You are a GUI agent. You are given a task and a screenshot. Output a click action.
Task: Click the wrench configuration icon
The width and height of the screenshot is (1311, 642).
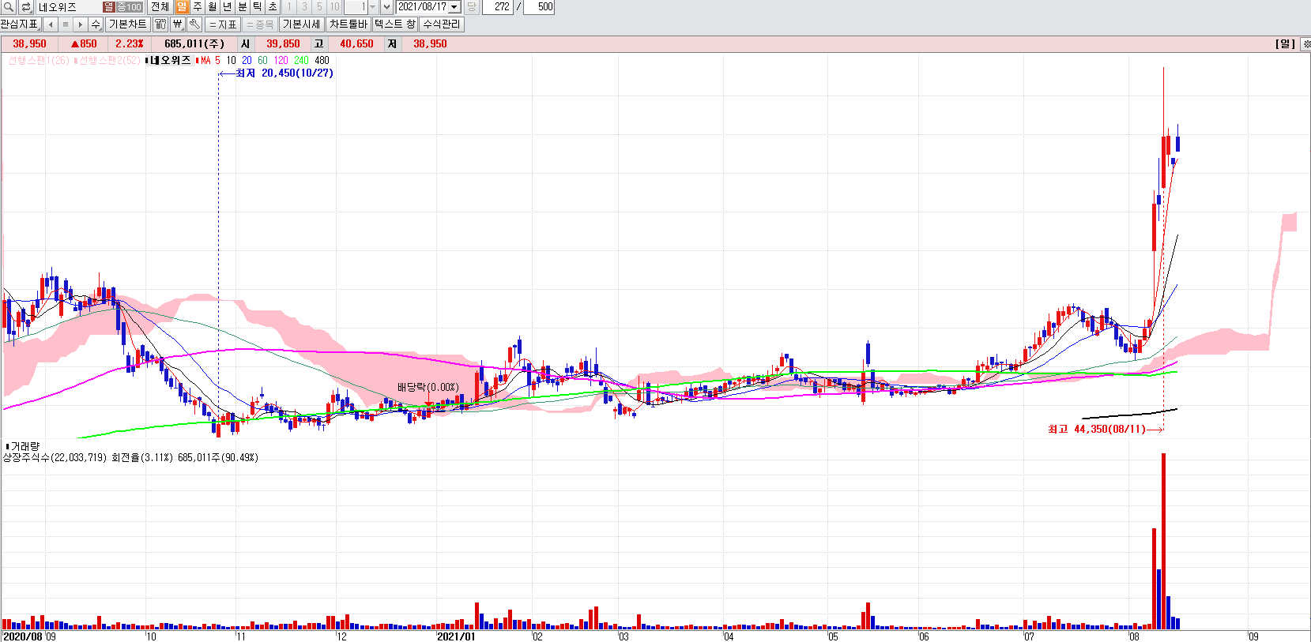pos(194,24)
